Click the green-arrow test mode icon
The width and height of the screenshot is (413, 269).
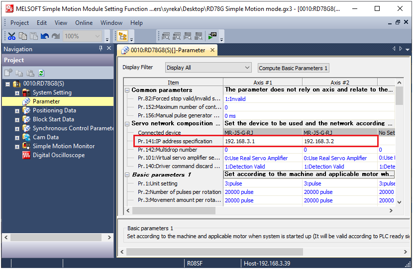[x=212, y=36]
